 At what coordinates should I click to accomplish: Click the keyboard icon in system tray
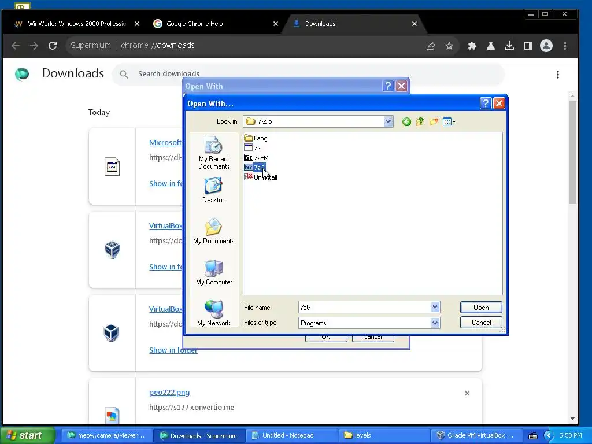coord(532,436)
